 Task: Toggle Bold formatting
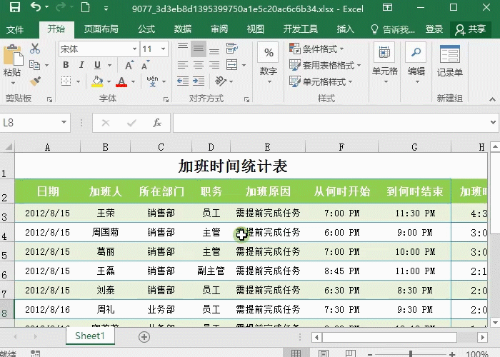click(66, 65)
